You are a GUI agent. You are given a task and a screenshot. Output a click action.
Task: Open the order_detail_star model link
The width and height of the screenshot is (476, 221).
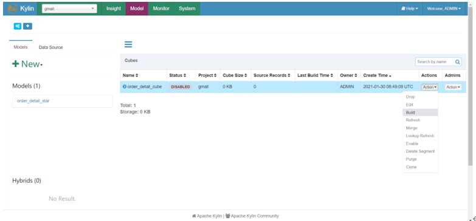pyautogui.click(x=33, y=101)
